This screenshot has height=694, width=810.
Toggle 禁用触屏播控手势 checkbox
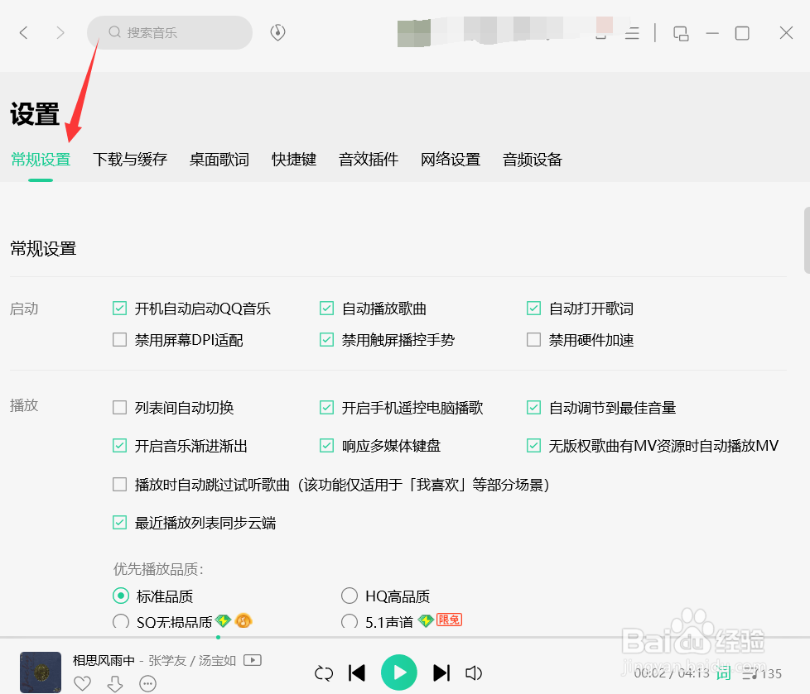click(x=326, y=339)
